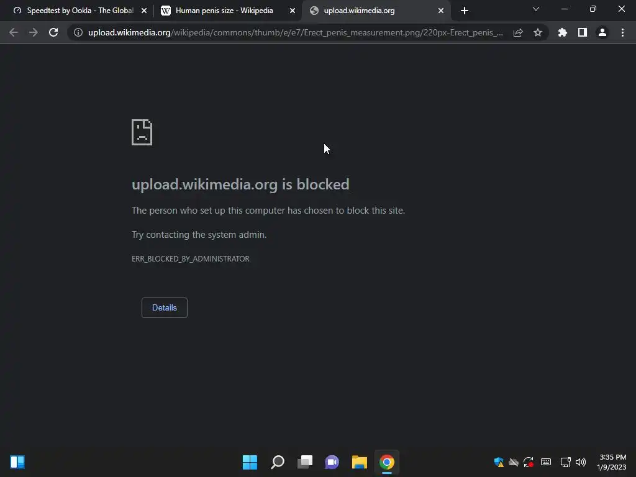The image size is (636, 477).
Task: Bookmark this tab with the star
Action: [538, 32]
